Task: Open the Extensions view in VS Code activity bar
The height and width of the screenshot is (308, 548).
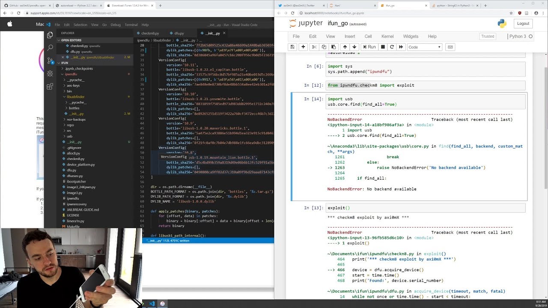Action: (50, 86)
